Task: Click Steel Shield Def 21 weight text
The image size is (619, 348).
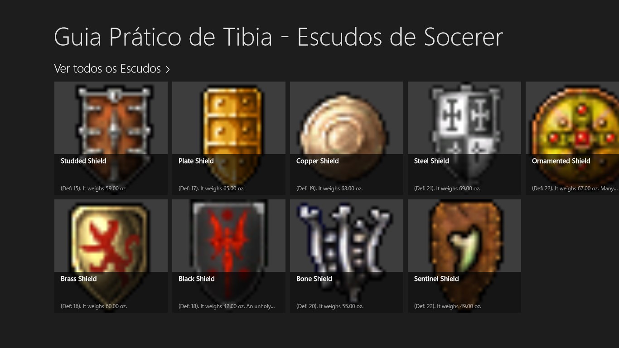Action: [447, 188]
